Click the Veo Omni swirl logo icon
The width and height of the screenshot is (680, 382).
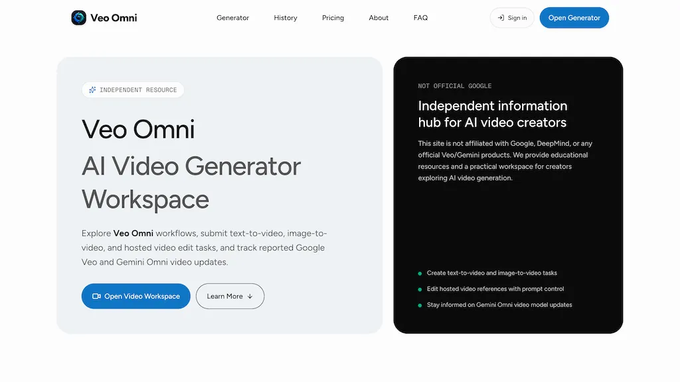78,18
